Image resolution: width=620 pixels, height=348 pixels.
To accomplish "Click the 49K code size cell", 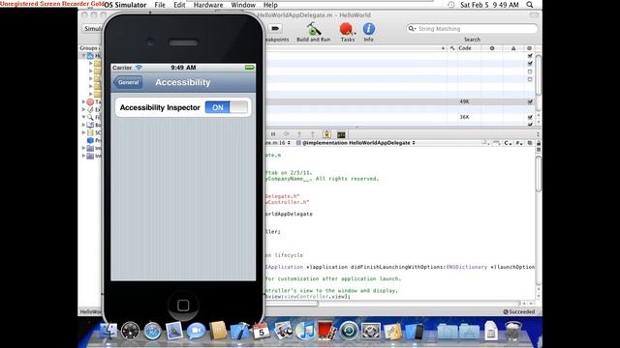I will 464,101.
